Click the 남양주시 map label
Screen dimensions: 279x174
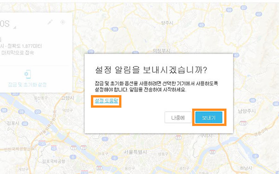(247, 111)
